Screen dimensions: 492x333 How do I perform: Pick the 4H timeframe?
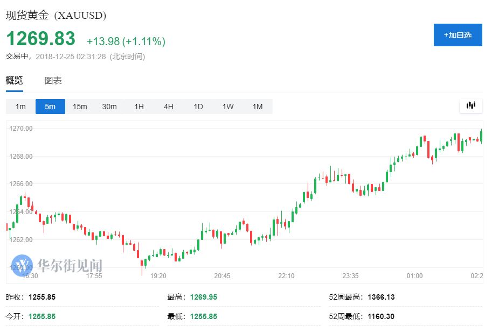tap(169, 107)
